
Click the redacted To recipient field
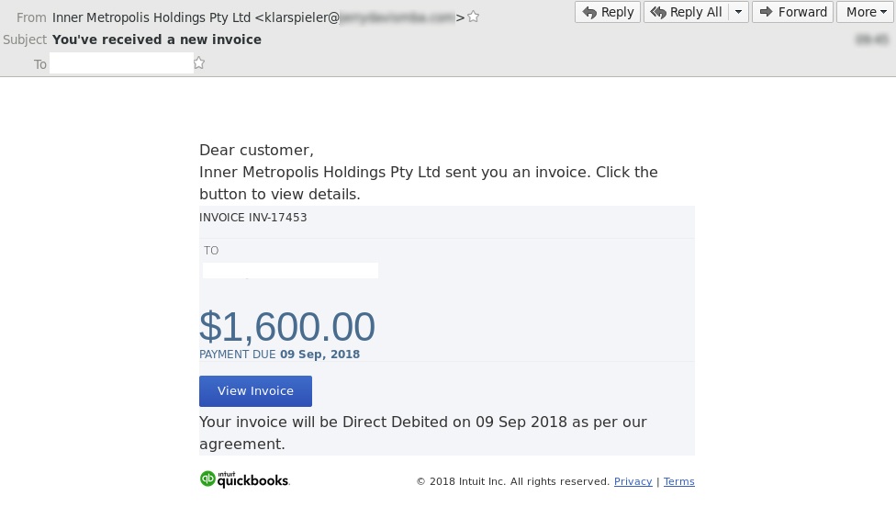122,62
